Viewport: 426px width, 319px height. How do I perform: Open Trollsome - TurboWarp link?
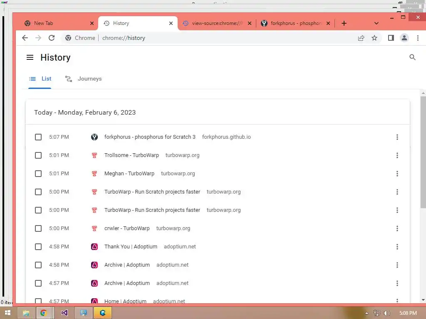(131, 155)
